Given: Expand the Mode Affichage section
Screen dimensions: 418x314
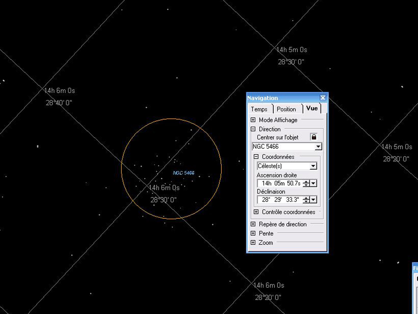Looking at the screenshot, I should (x=253, y=120).
